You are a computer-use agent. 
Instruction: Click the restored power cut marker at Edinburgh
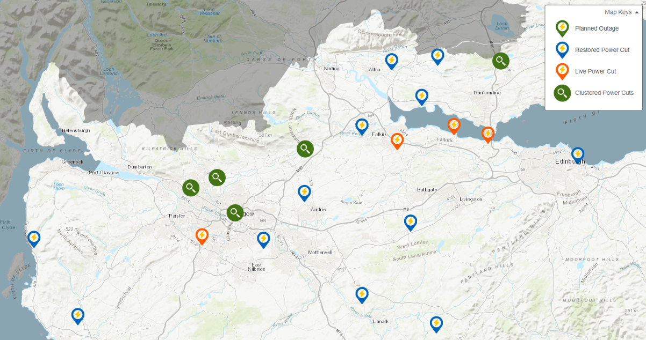click(x=577, y=154)
